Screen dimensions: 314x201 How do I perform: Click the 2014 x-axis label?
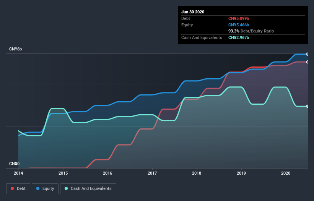click(x=18, y=173)
